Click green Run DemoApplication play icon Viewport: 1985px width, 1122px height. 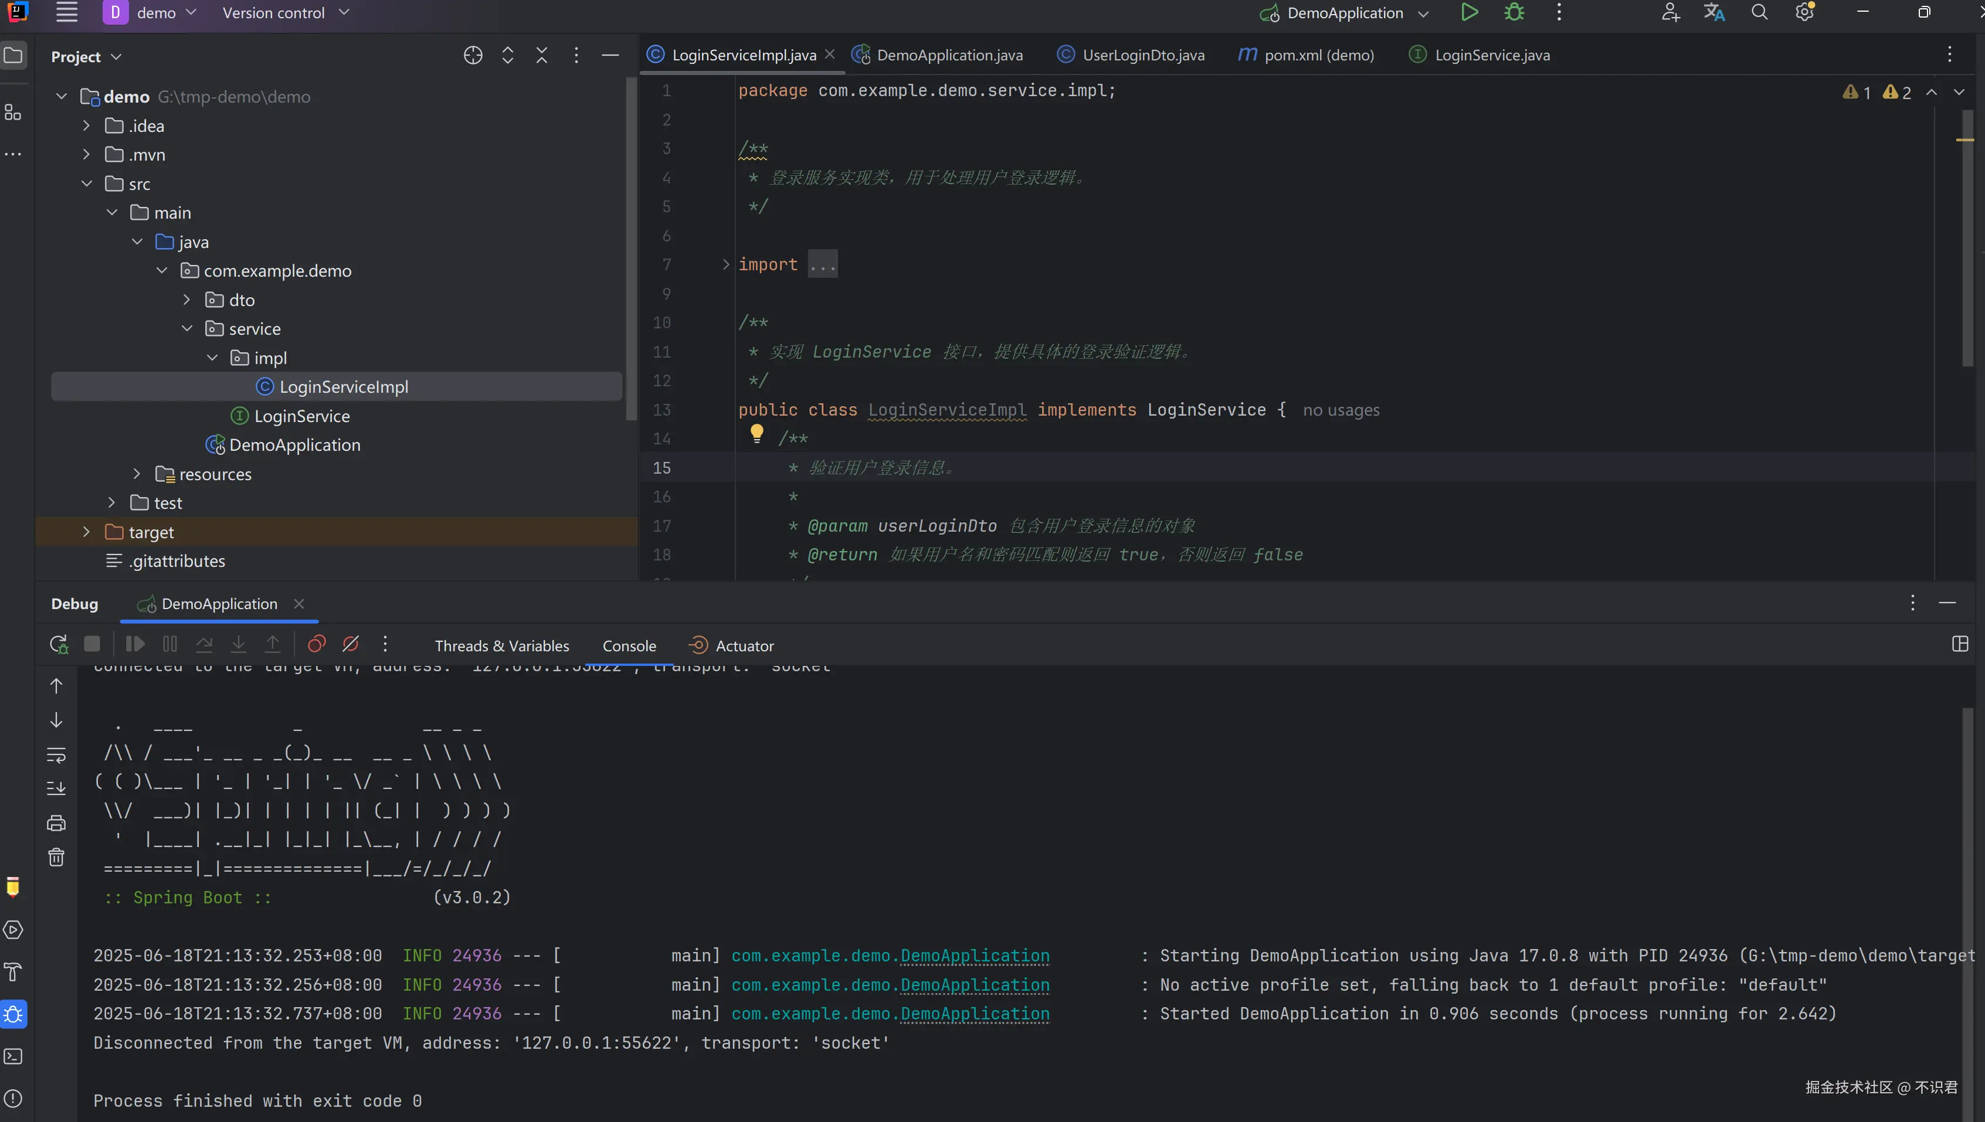coord(1470,13)
